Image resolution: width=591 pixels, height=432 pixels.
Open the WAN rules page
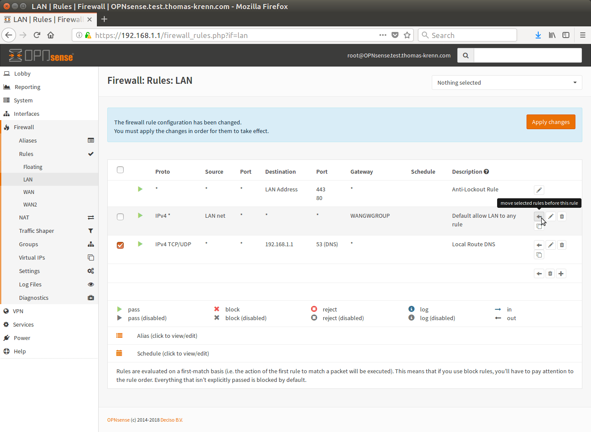[29, 192]
